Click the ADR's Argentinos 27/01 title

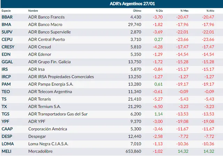pyautogui.click(x=132, y=4)
